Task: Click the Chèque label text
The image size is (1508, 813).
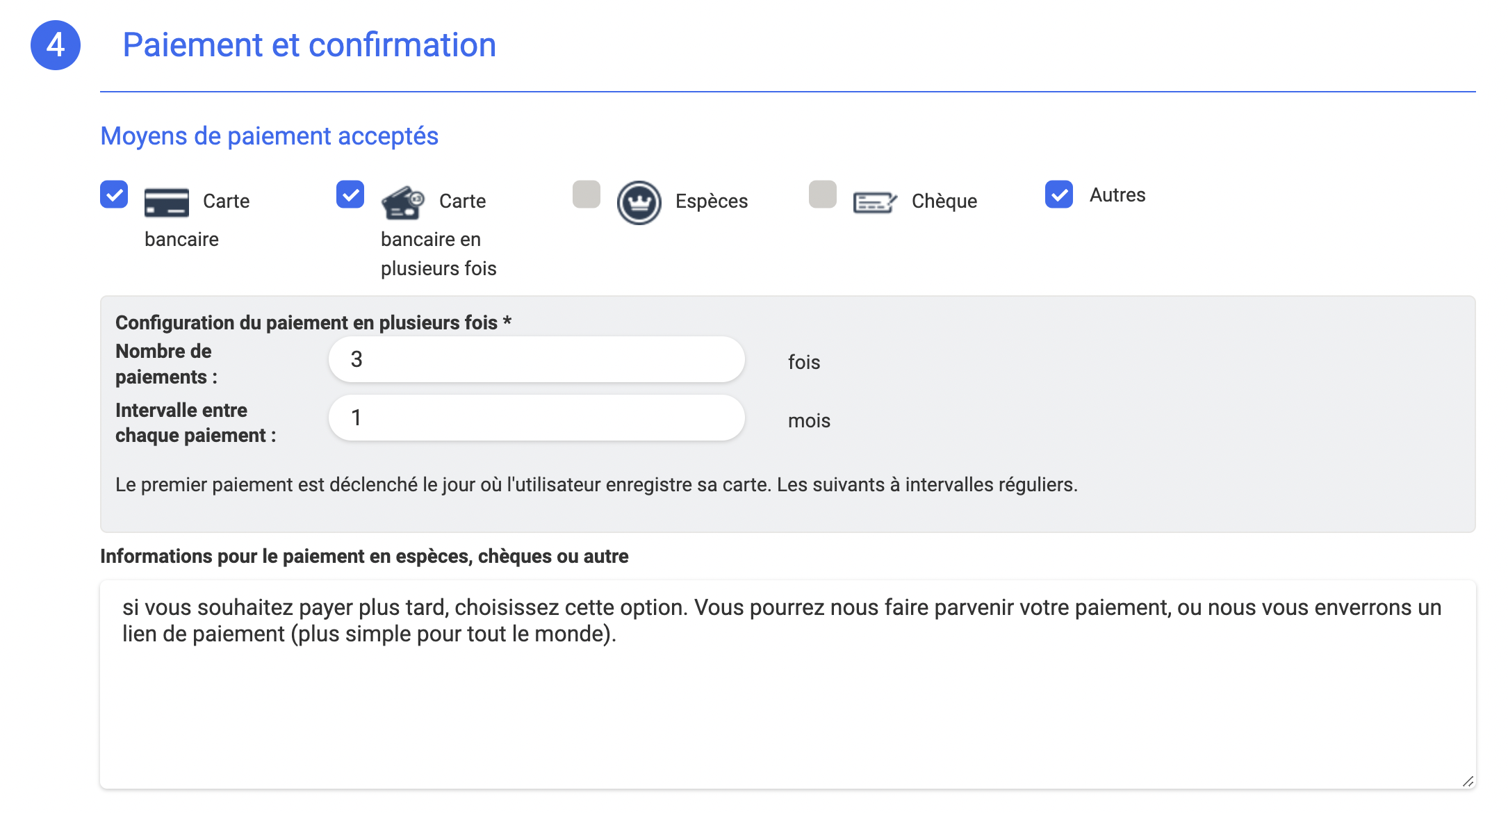Action: pos(944,202)
